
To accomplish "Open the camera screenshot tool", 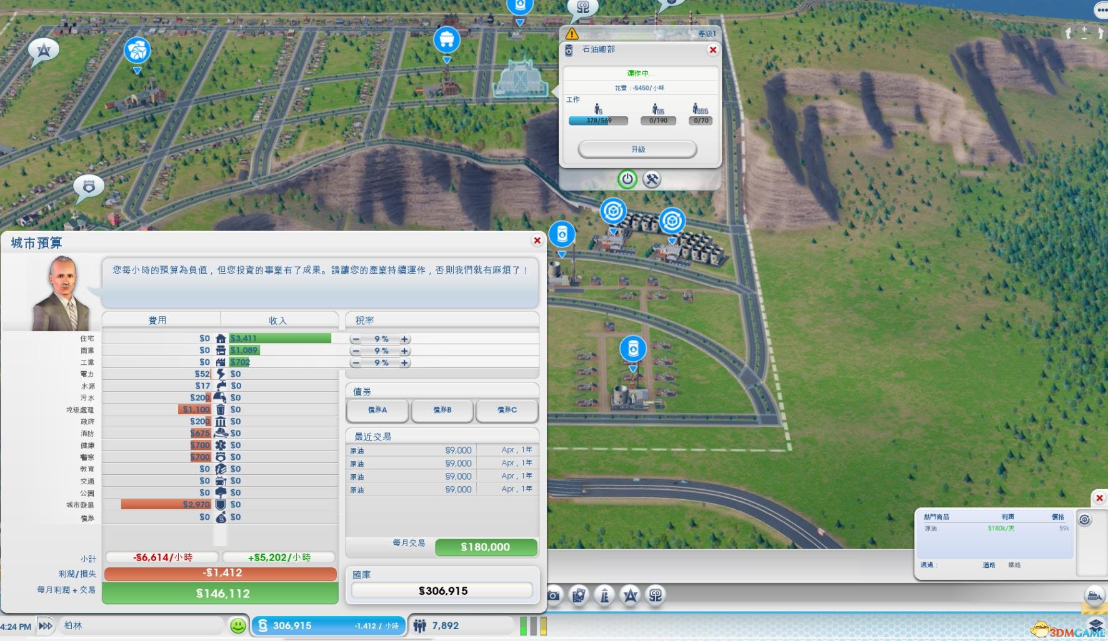I will tap(554, 595).
